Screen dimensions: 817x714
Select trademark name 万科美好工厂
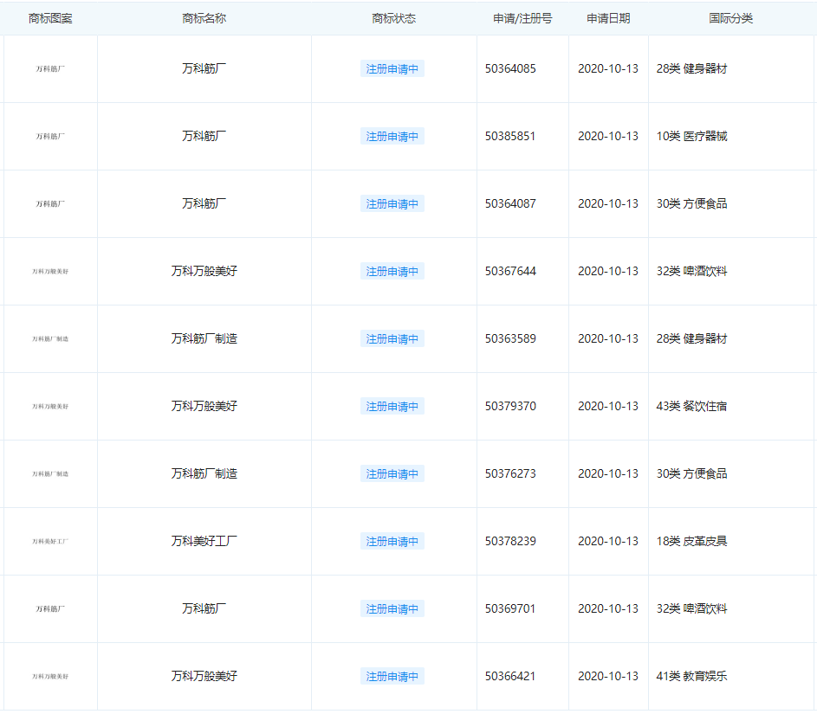(x=204, y=541)
